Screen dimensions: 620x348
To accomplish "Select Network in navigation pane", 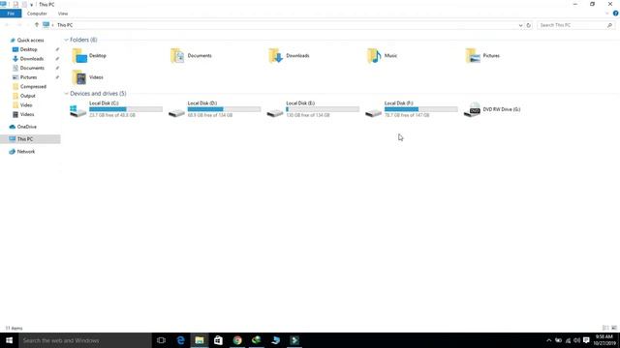I will pos(26,152).
